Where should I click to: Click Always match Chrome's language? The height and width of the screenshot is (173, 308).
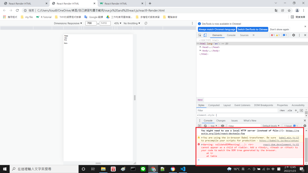coord(217,29)
